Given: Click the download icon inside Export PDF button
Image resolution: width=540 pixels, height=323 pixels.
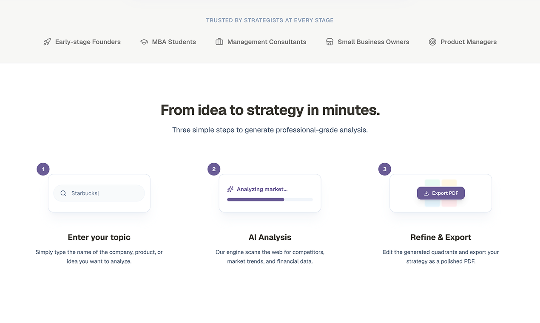Looking at the screenshot, I should tap(426, 193).
